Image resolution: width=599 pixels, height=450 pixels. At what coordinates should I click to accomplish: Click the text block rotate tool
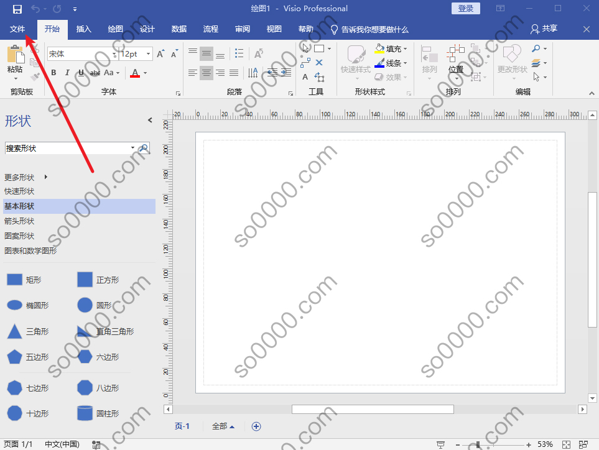(x=319, y=77)
